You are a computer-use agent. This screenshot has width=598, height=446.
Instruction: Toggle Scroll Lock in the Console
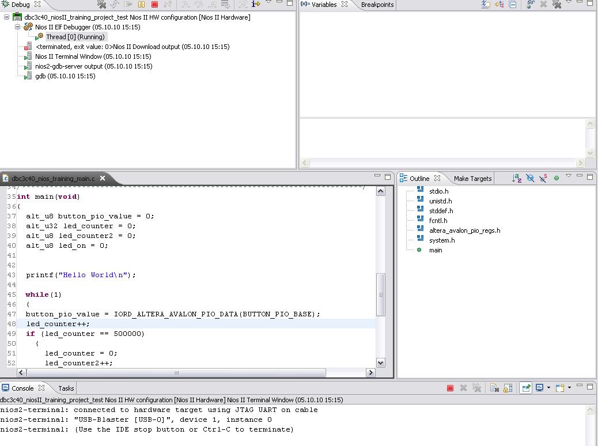point(508,388)
